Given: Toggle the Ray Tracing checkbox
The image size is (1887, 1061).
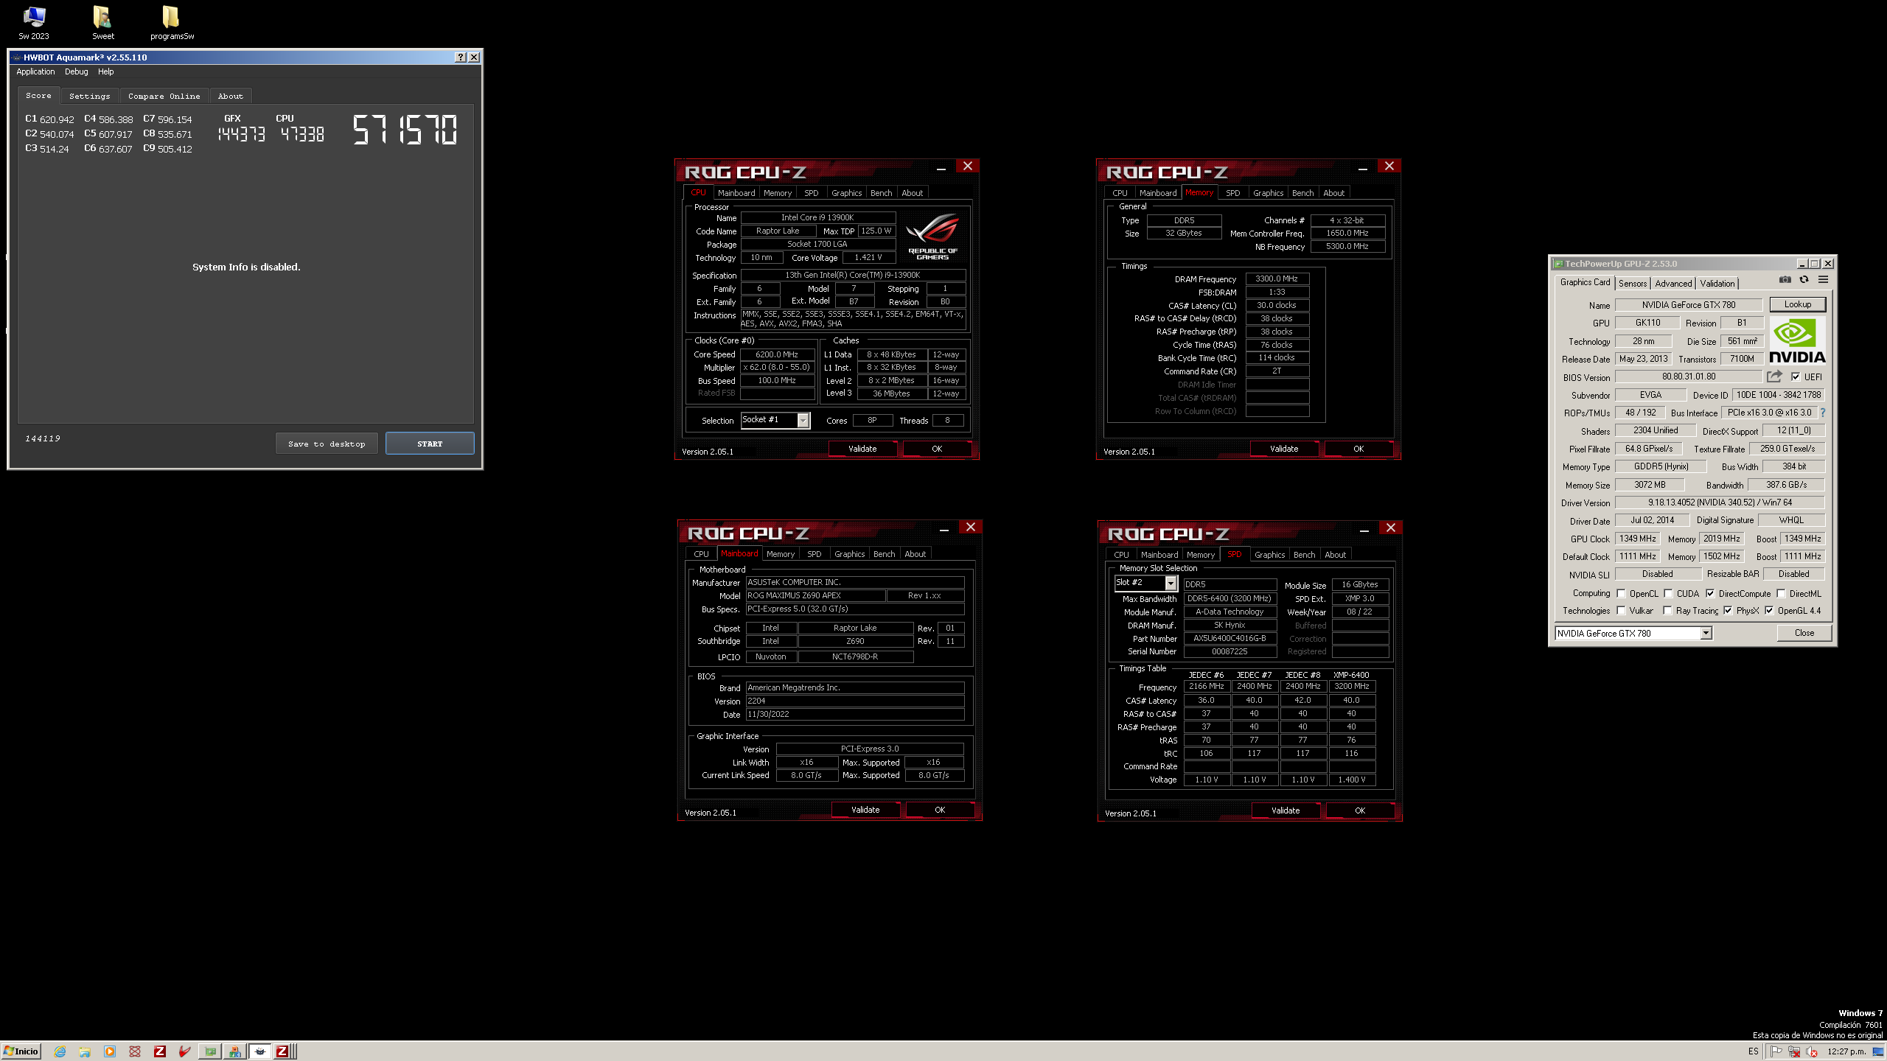Looking at the screenshot, I should pyautogui.click(x=1667, y=610).
